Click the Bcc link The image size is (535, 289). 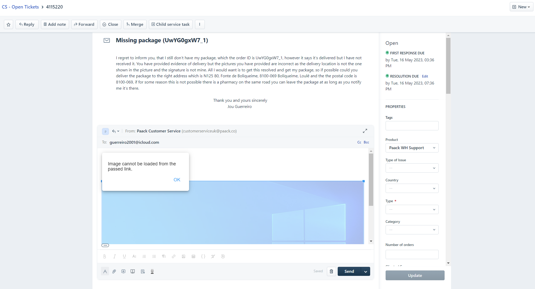tap(366, 142)
